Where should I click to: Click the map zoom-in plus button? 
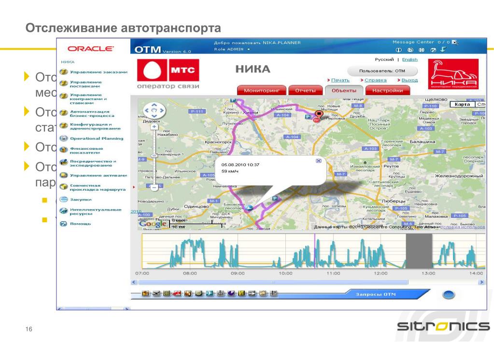click(154, 127)
